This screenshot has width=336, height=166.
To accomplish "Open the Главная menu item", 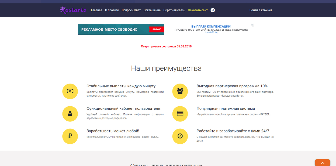I will pyautogui.click(x=96, y=10).
